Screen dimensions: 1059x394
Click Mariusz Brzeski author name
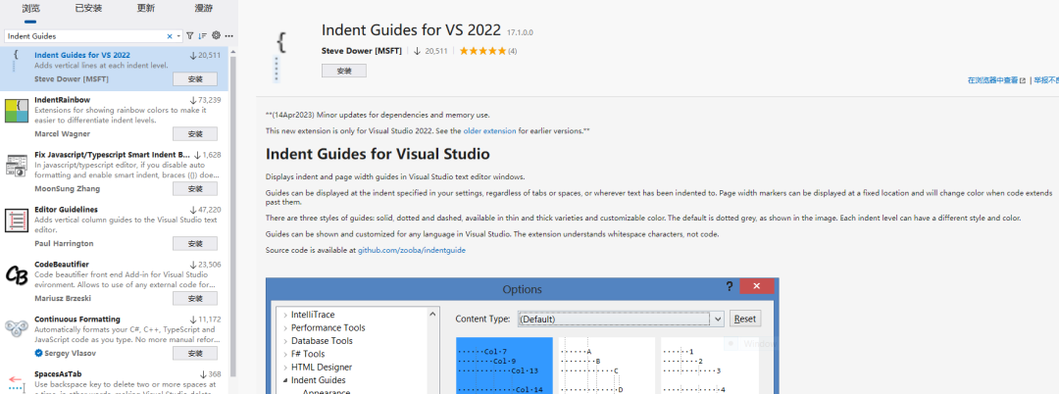(x=63, y=298)
